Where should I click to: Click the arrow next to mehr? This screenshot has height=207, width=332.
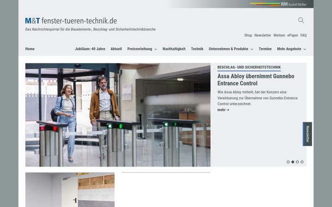228,110
